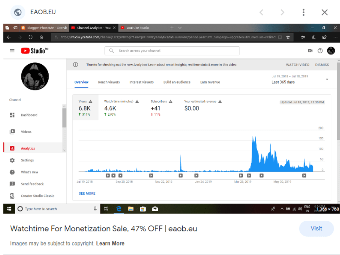The image size is (340, 255).
Task: Open the account avatar in top right
Action: (x=331, y=51)
